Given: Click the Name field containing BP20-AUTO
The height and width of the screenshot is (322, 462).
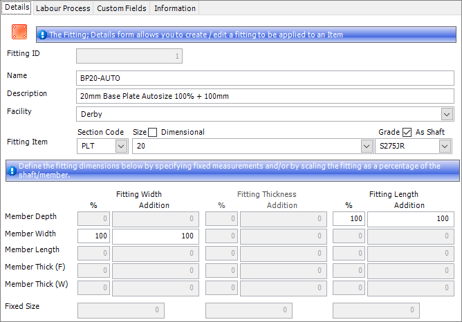Looking at the screenshot, I should pyautogui.click(x=265, y=78).
